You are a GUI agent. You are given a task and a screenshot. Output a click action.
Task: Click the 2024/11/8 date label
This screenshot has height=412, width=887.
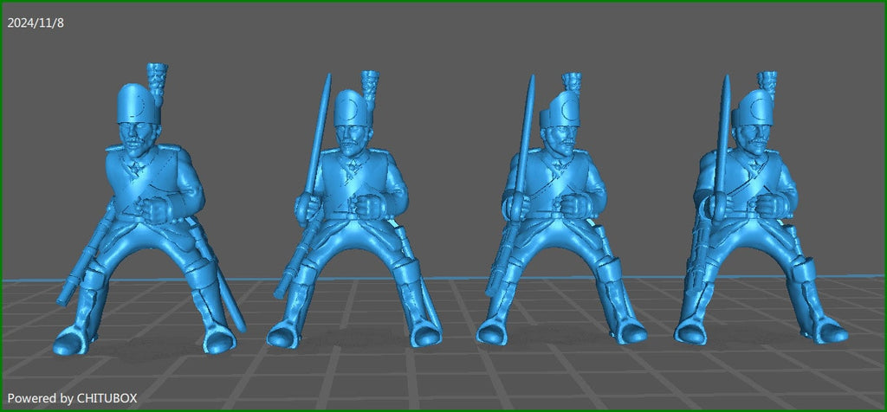point(36,23)
